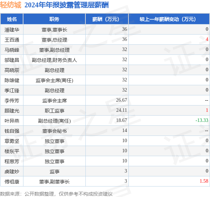Click 潘建华's salary value 36
Viewport: 210px width, 197px height.
pyautogui.click(x=124, y=29)
